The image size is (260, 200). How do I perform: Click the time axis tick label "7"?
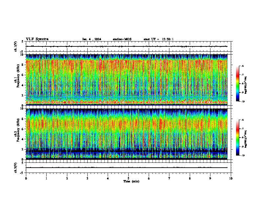pyautogui.click(x=169, y=178)
